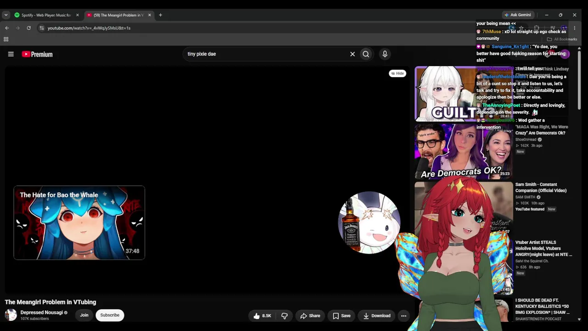
Task: Dislike this video
Action: click(284, 316)
